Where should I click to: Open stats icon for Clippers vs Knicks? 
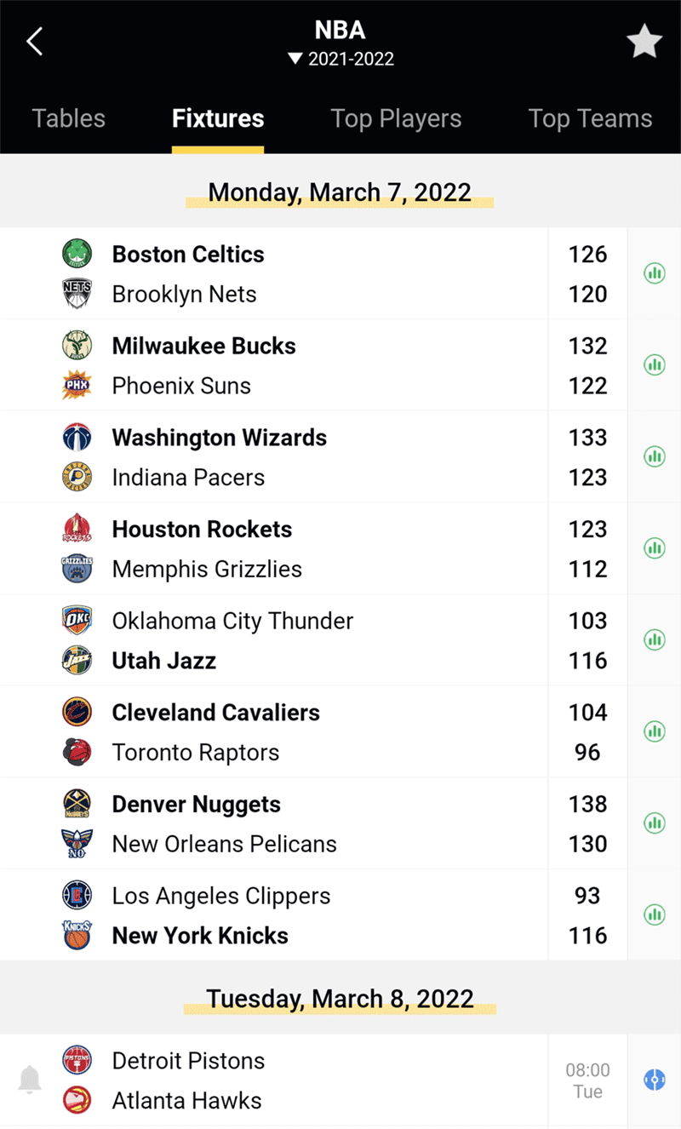tap(655, 914)
